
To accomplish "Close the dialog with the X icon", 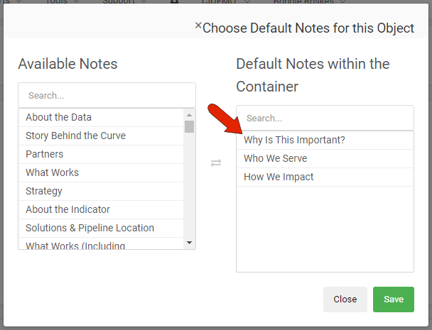I will (x=198, y=26).
